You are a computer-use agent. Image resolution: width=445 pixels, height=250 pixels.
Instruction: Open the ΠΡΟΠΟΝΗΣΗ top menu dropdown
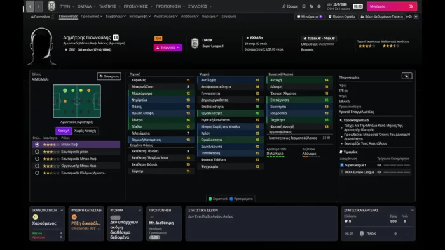click(x=170, y=6)
